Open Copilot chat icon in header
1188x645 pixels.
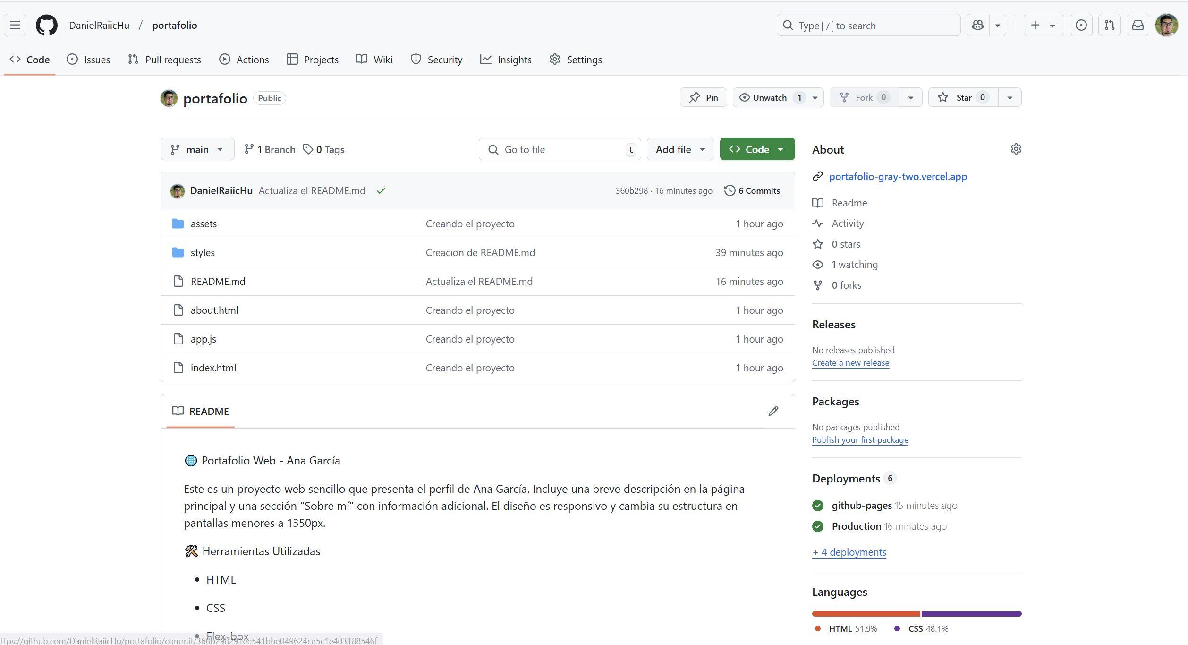(978, 25)
